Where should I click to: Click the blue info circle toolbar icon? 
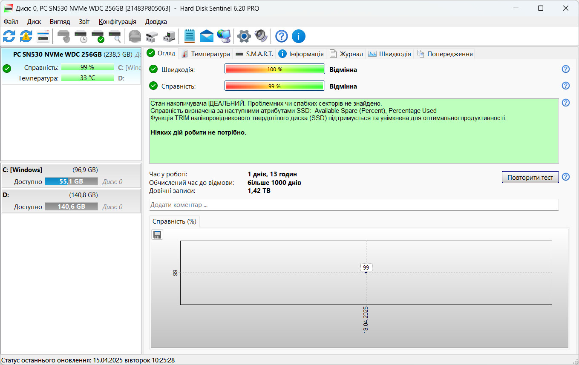(298, 36)
